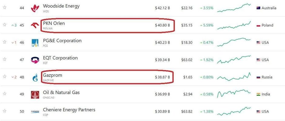The image size is (285, 121).
Task: Click the PKN Orlen eagle logo
Action: tap(35, 26)
